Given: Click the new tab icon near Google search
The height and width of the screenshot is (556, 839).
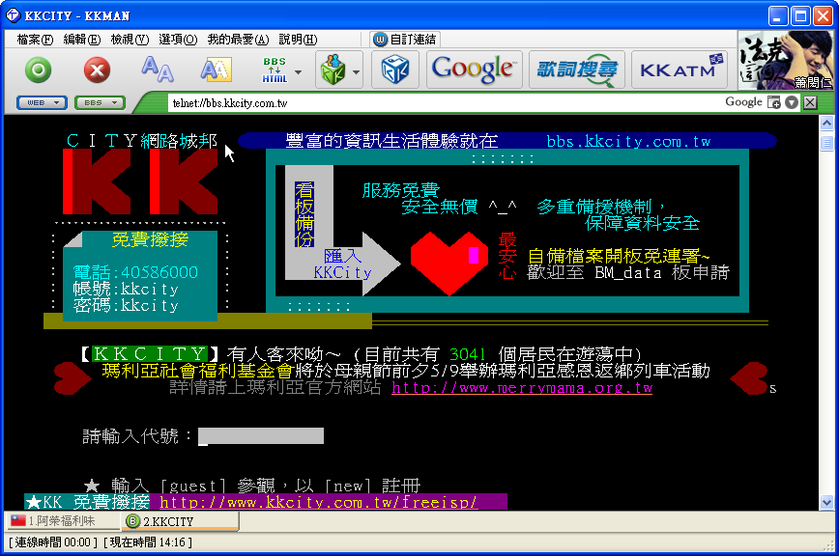Looking at the screenshot, I should 773,102.
